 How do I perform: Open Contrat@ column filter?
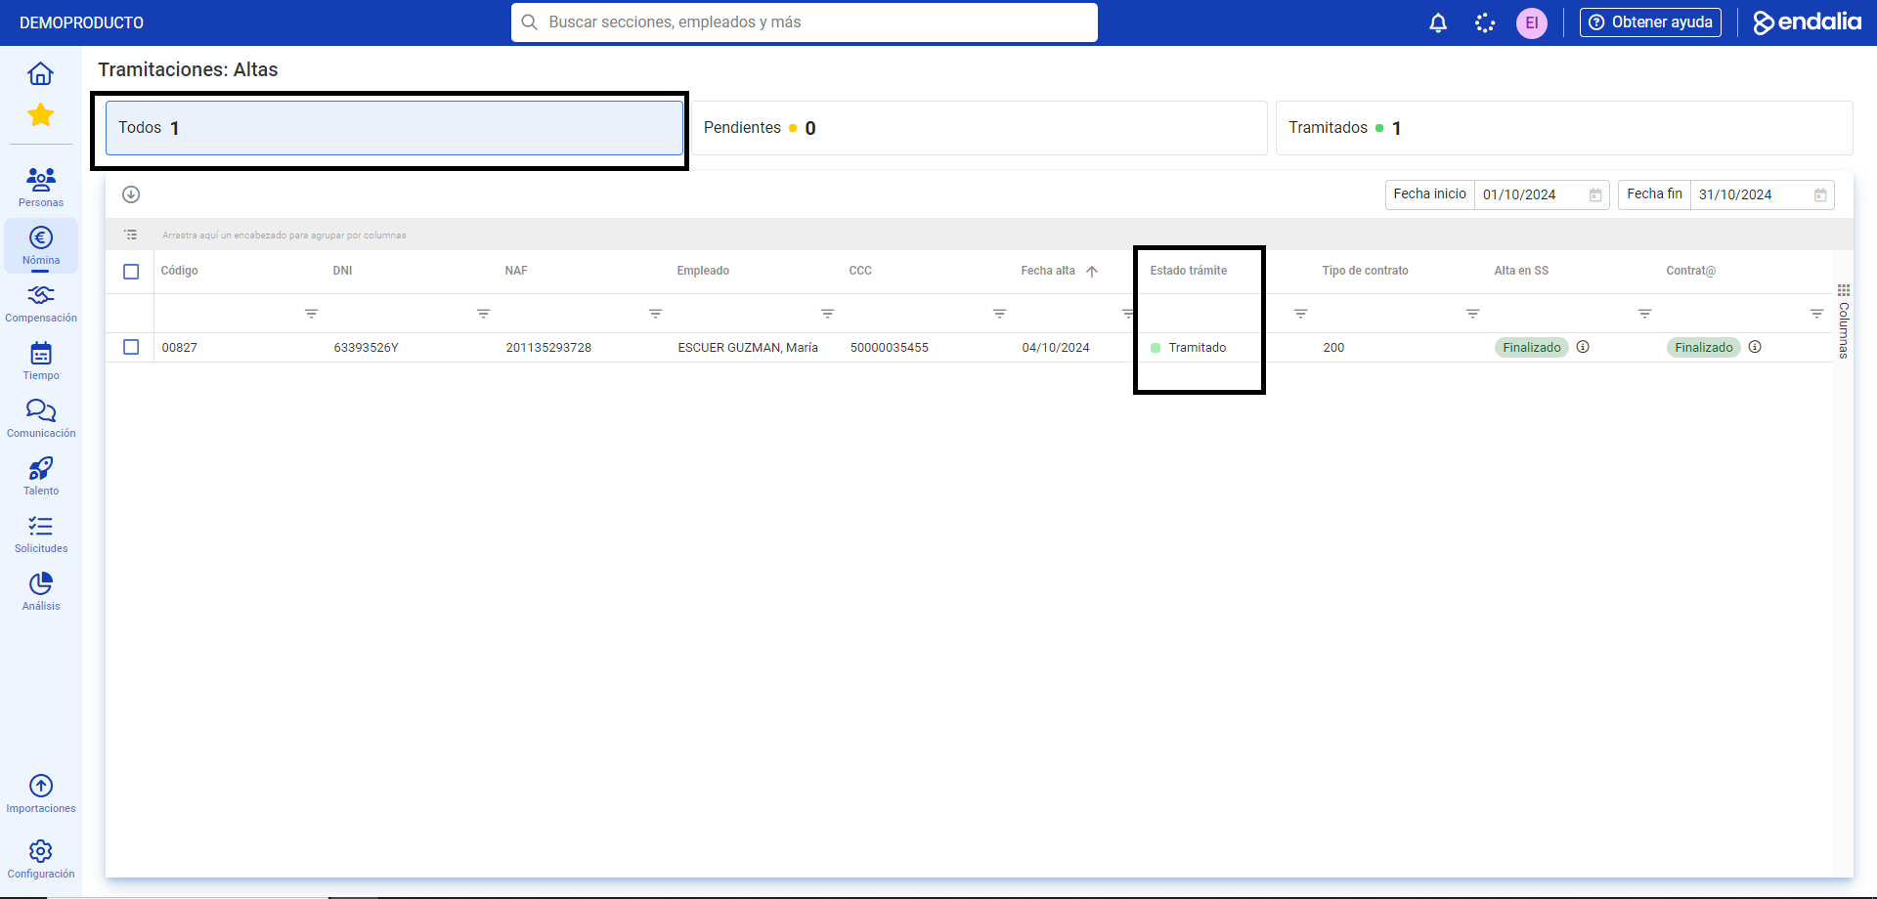[1816, 314]
